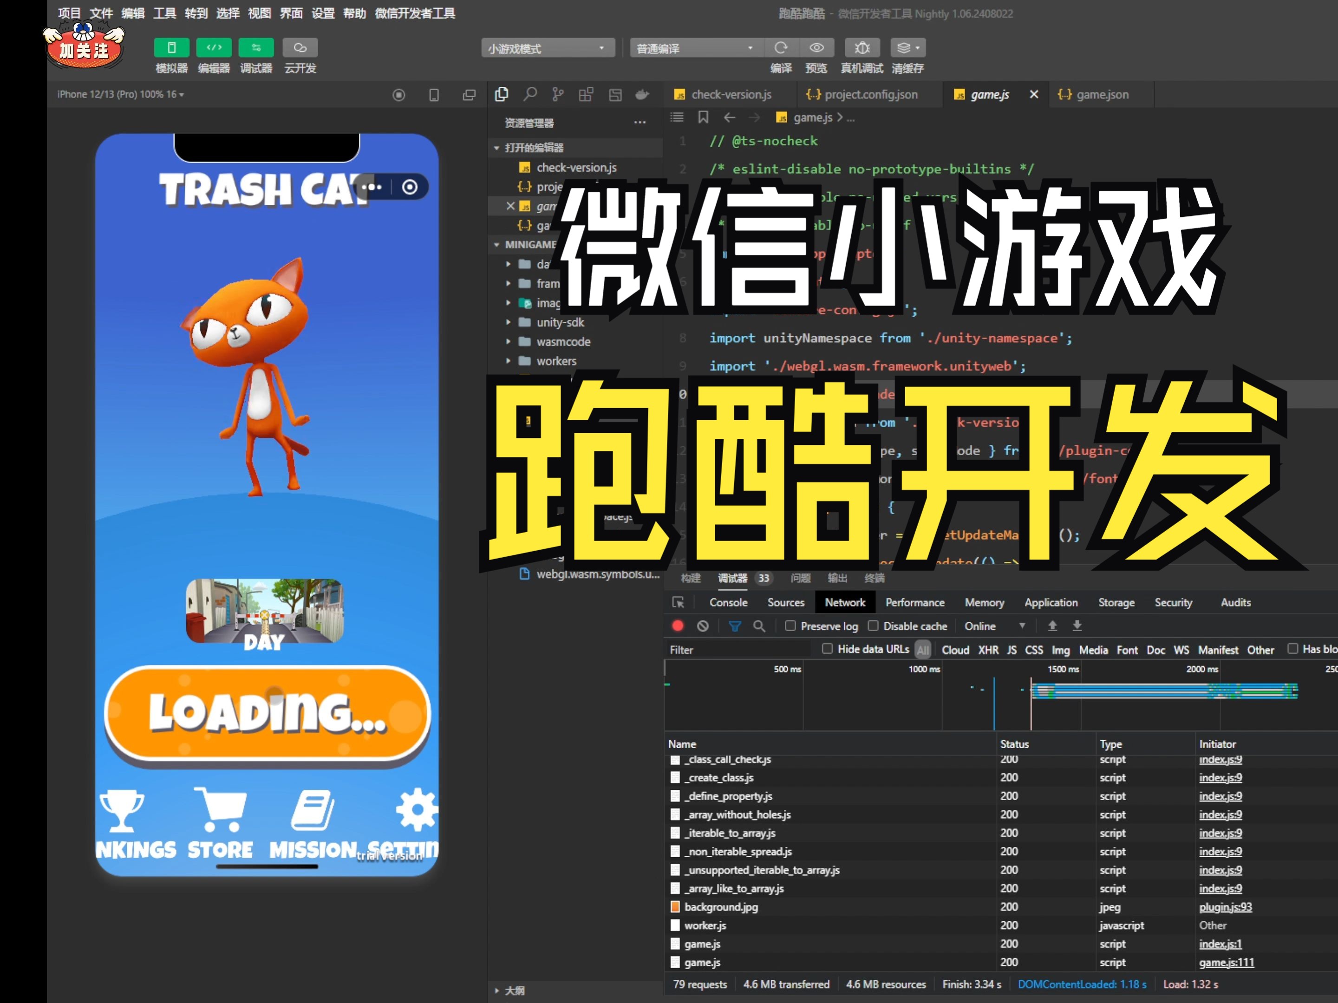The image size is (1338, 1003).
Task: Toggle the 编辑器 editor panel button
Action: click(214, 47)
